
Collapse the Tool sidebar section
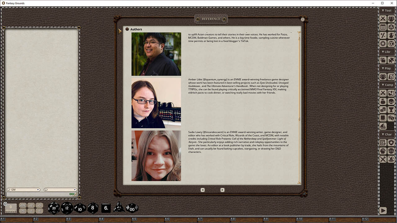(387, 10)
